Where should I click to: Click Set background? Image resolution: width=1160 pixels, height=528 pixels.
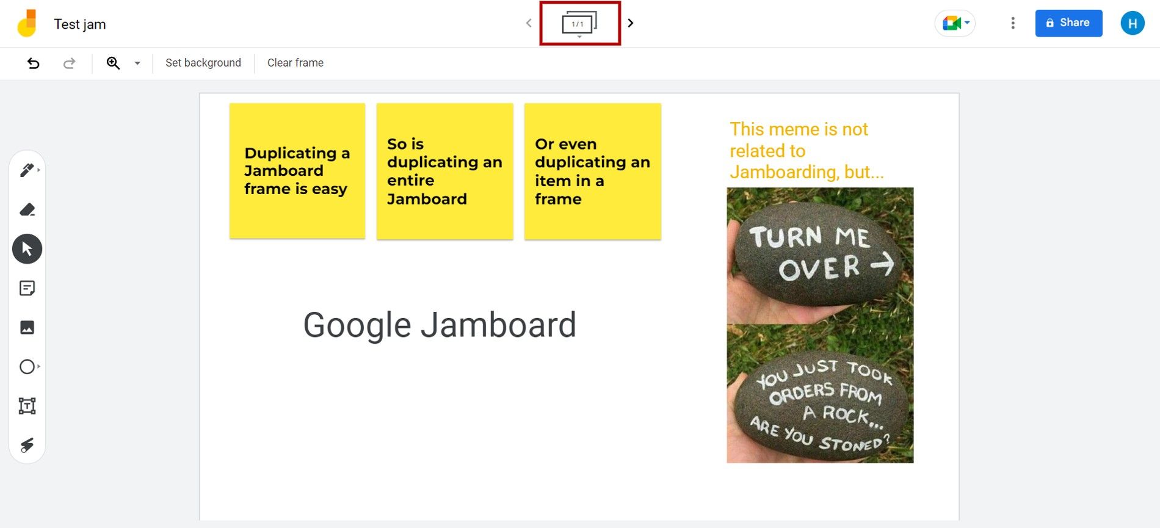click(x=203, y=63)
